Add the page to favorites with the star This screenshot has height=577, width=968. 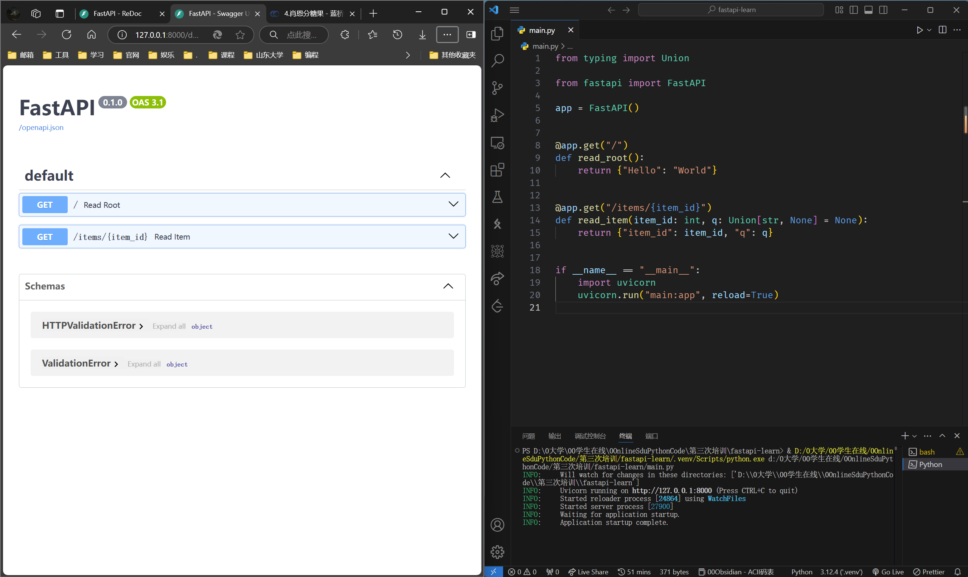pyautogui.click(x=240, y=35)
